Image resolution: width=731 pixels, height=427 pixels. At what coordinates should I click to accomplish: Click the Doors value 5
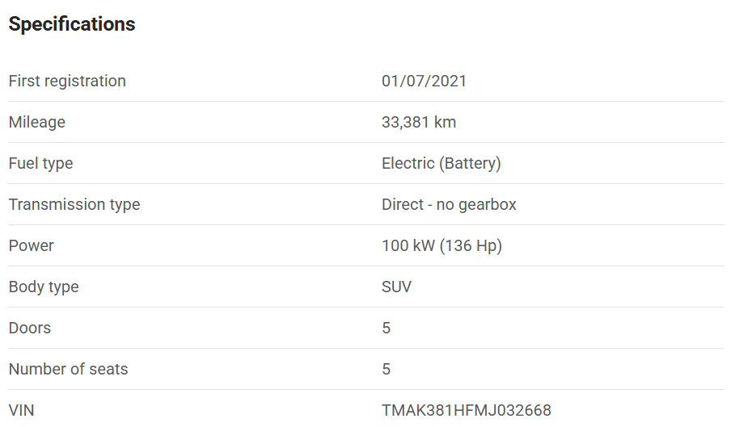(x=386, y=328)
